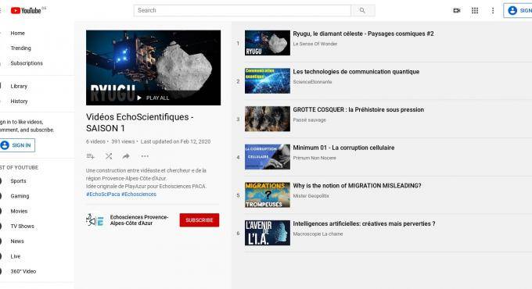532x289 pixels.
Task: Open La corruption cellulaire thumbnail
Action: pos(268,157)
